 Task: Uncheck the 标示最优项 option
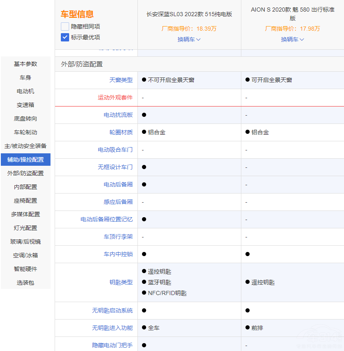click(x=65, y=37)
